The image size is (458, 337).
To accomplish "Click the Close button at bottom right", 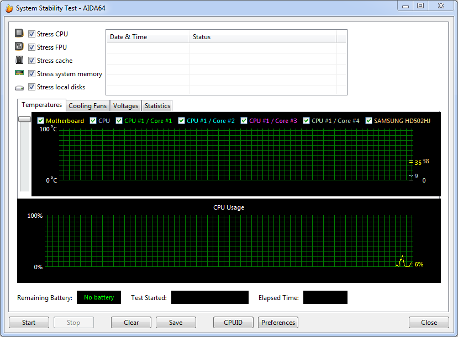I will coord(429,323).
